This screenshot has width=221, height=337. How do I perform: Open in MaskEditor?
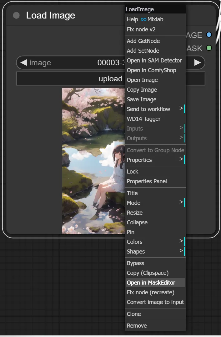click(155, 283)
